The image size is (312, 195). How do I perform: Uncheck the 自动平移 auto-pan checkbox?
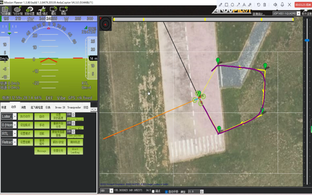(166, 192)
